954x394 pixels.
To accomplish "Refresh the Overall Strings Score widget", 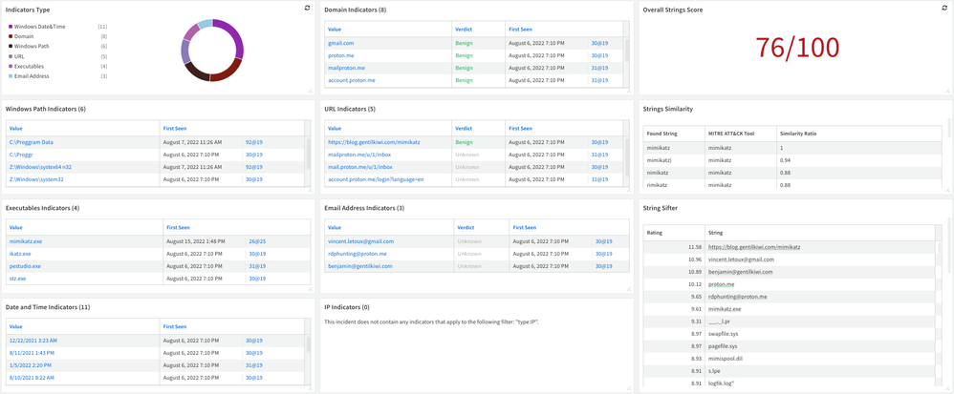I will tap(944, 9).
